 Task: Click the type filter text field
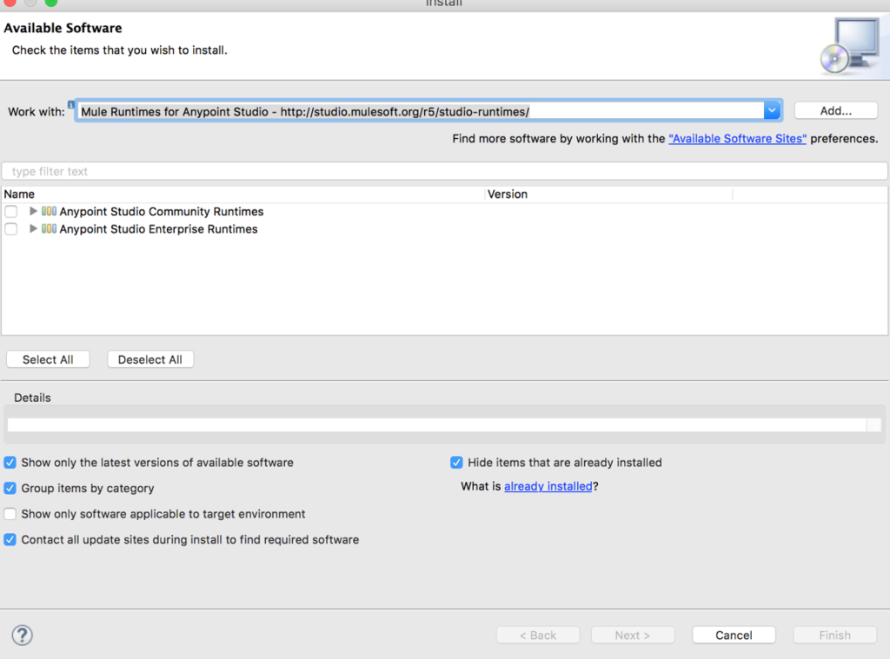(x=444, y=171)
